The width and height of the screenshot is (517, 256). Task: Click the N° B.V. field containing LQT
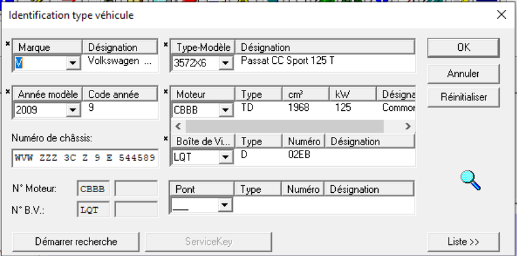(x=93, y=210)
